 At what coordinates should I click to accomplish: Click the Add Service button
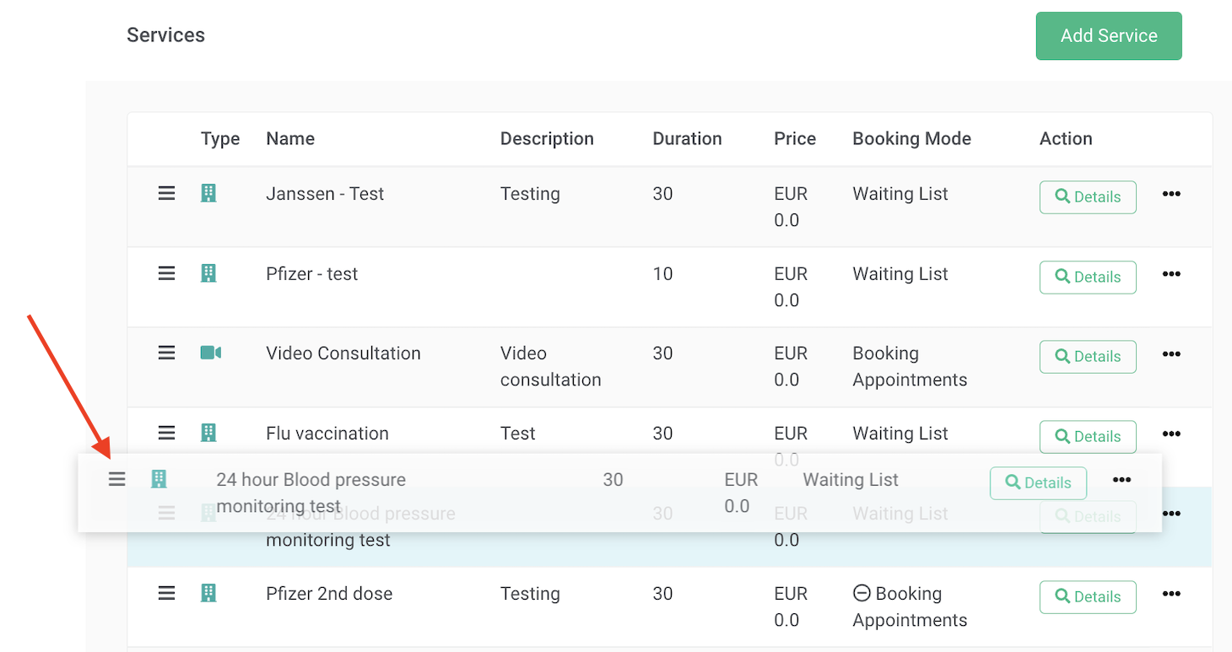(x=1109, y=35)
